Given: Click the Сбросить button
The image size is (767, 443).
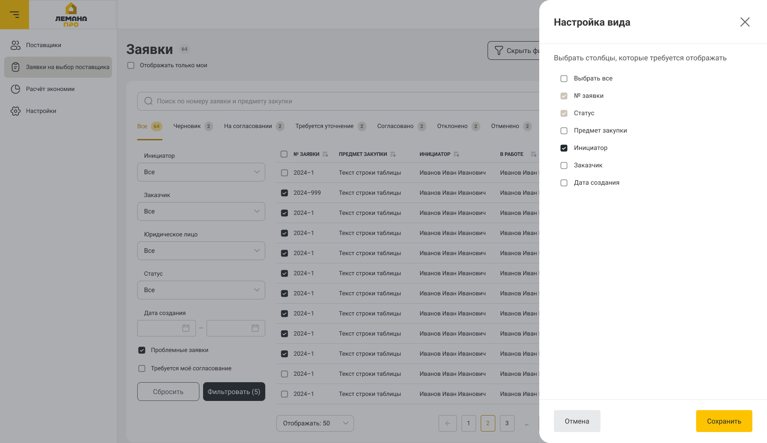Looking at the screenshot, I should (168, 392).
